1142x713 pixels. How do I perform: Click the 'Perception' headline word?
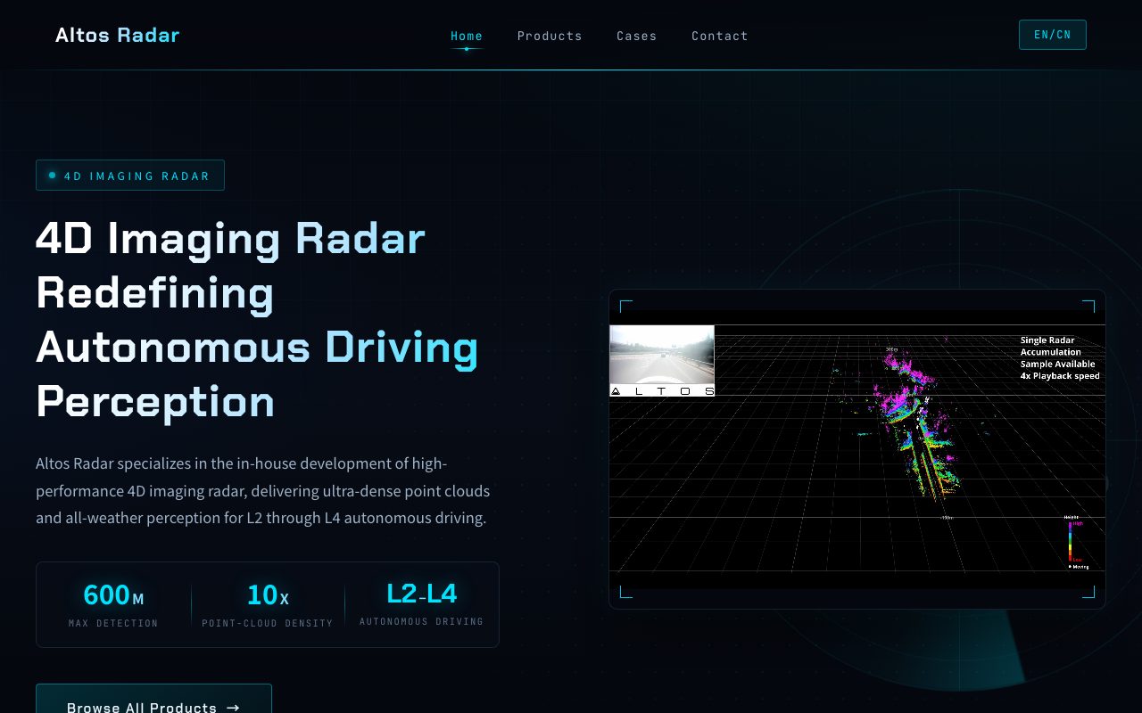click(155, 401)
